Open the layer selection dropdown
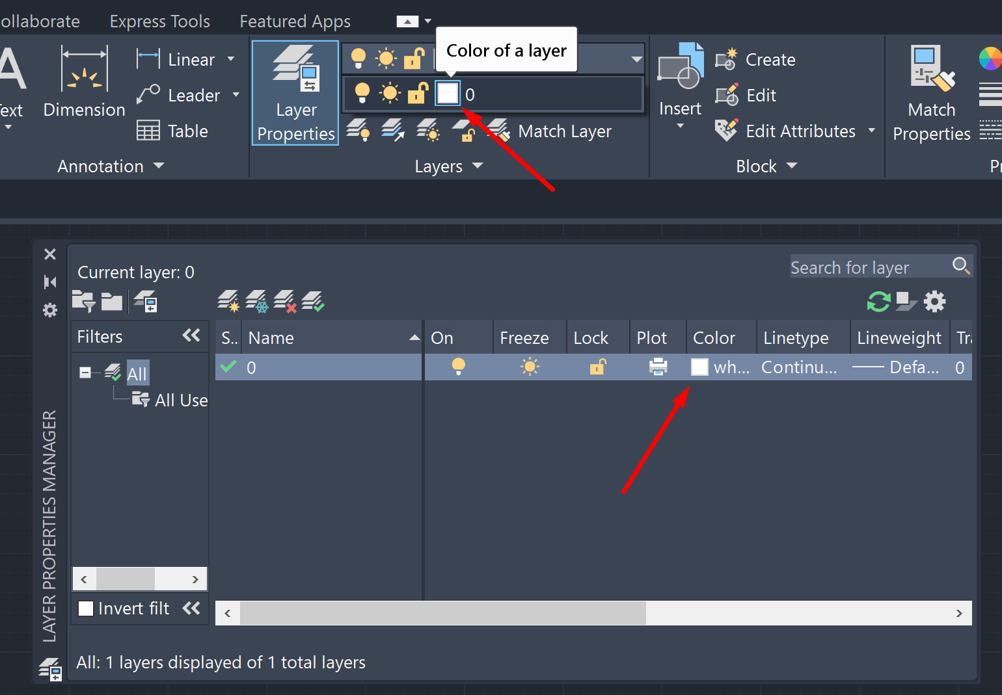 636,59
